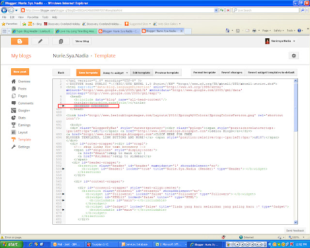Click the Send feedback link

coord(295,231)
